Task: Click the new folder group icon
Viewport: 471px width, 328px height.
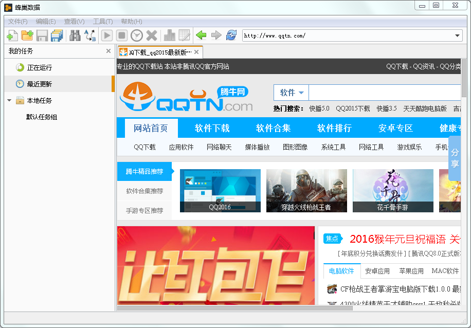Action: (x=27, y=35)
